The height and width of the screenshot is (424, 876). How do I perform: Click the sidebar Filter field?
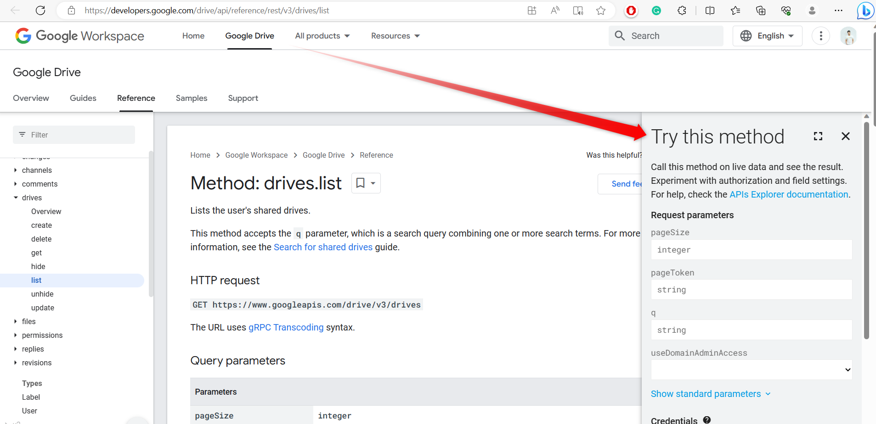pos(74,135)
